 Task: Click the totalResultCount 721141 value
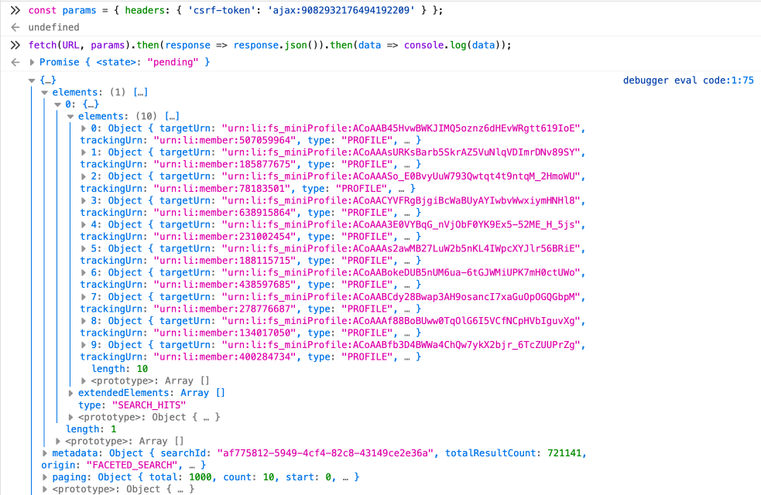(x=564, y=453)
